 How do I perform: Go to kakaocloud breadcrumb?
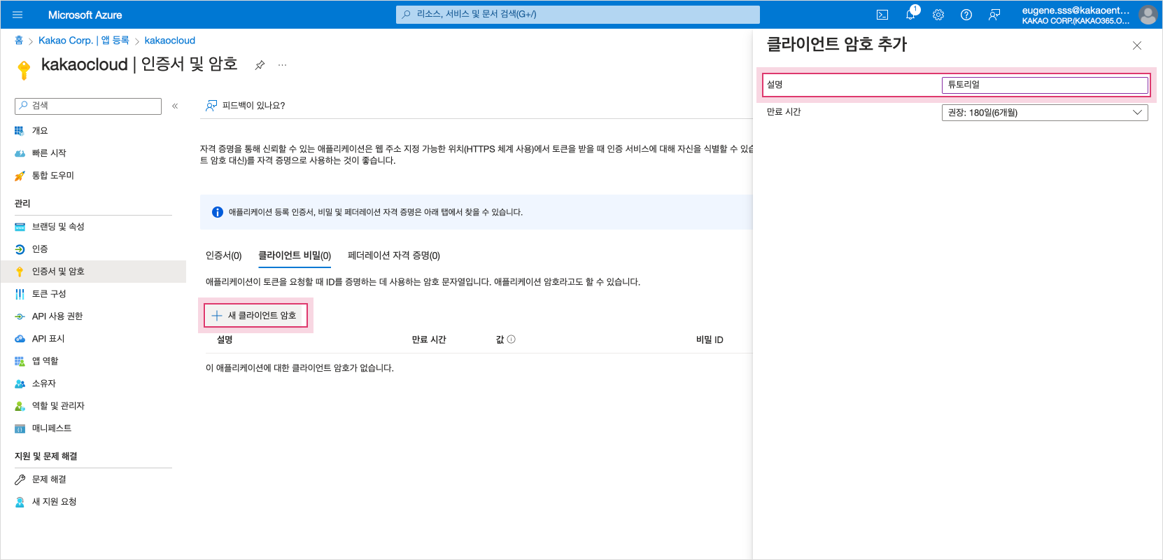pos(170,41)
